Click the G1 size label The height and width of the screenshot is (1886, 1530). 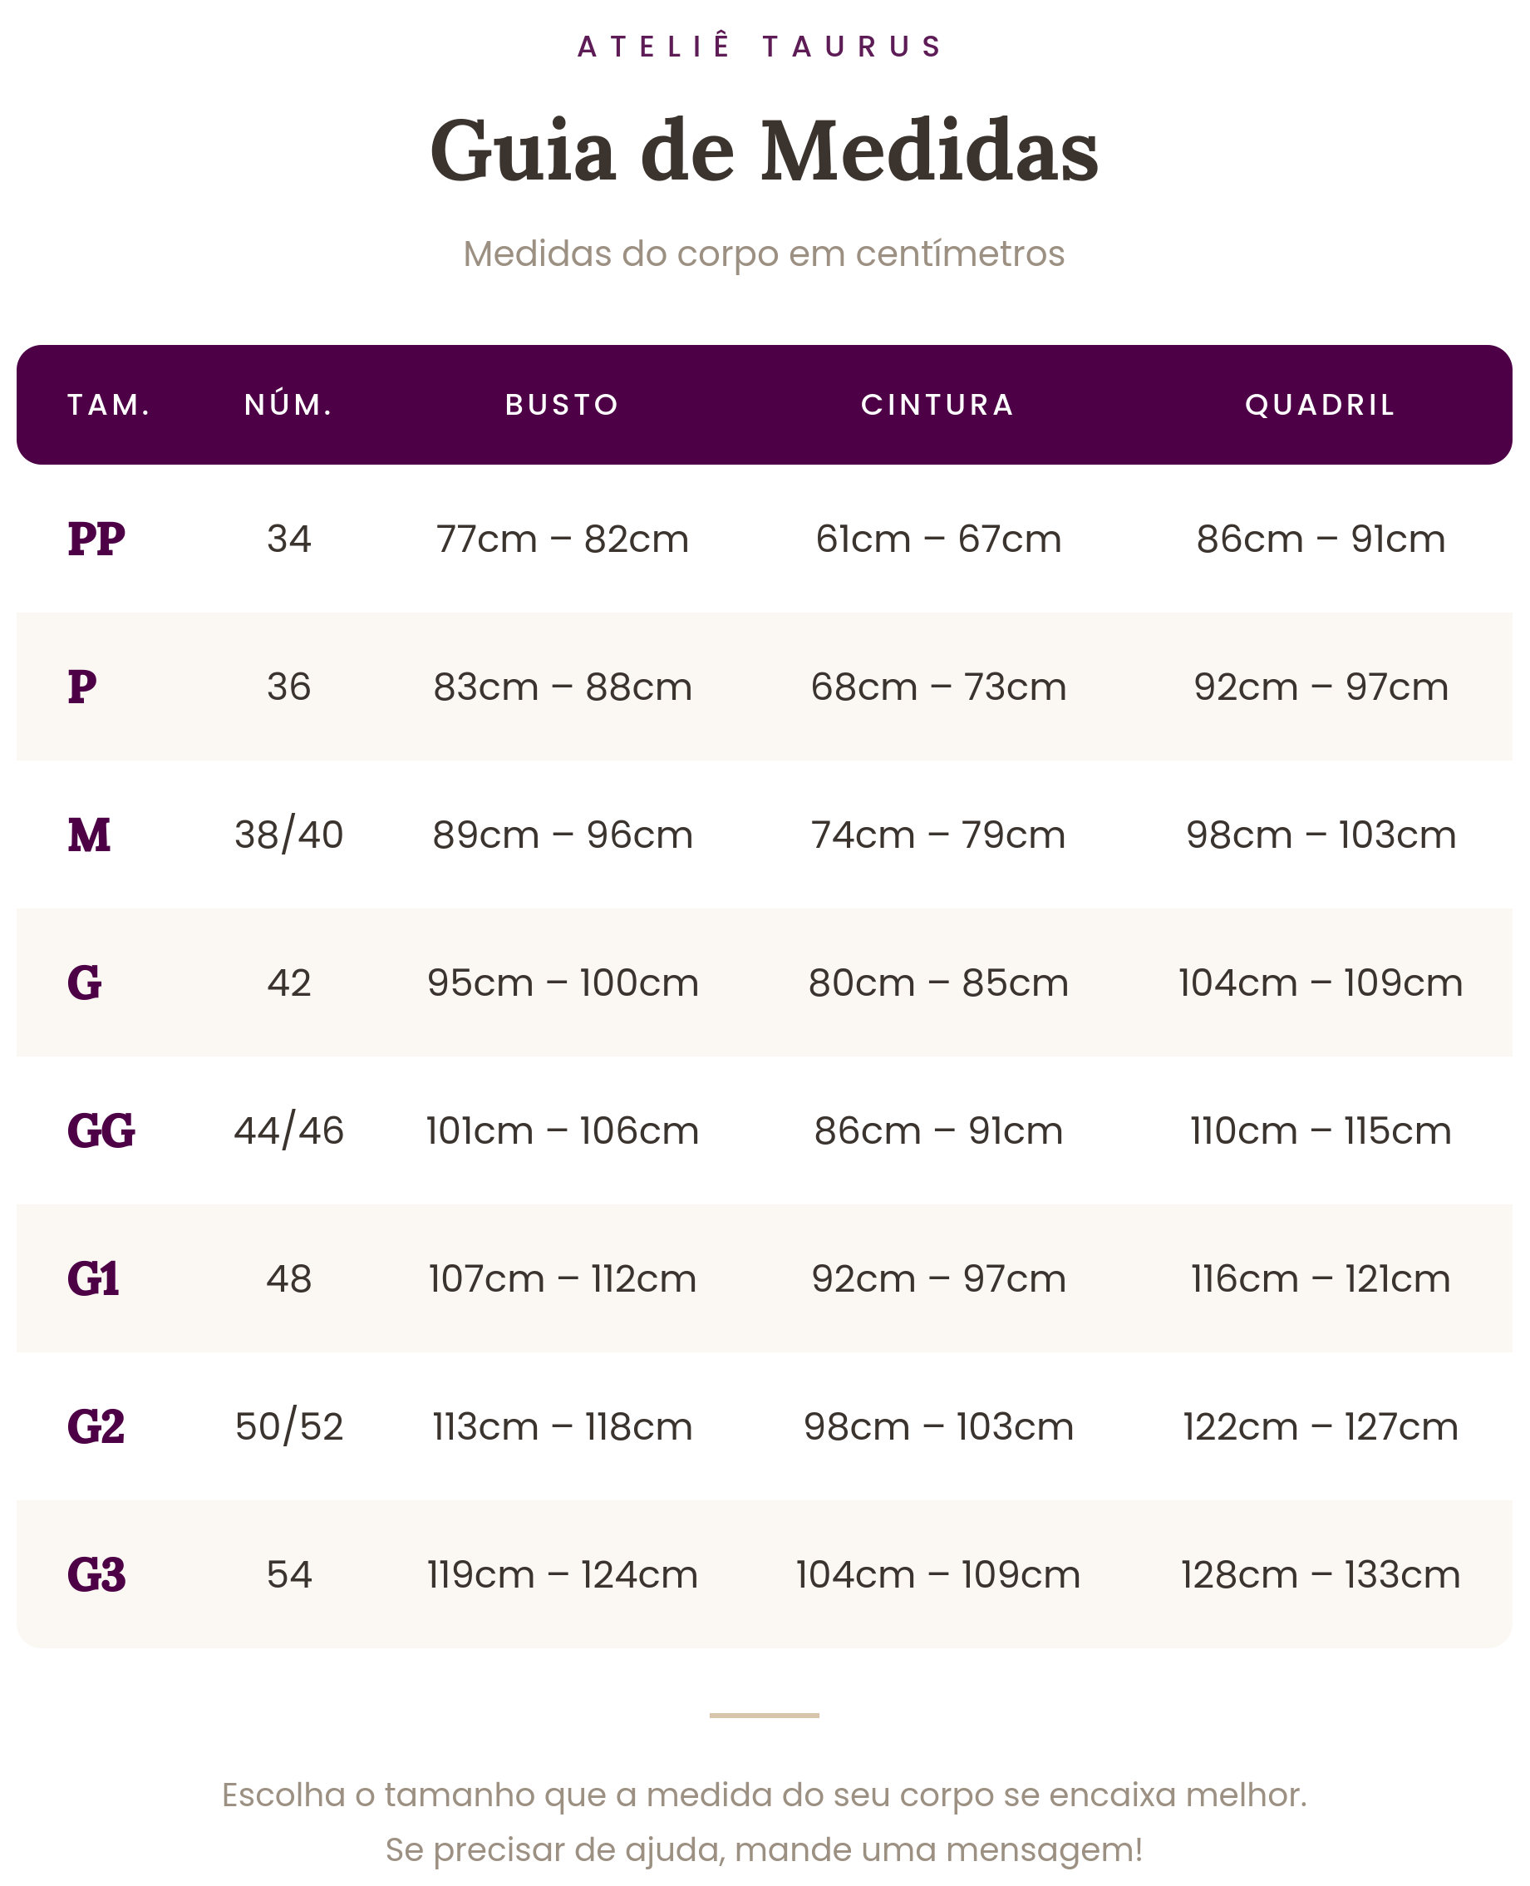[x=93, y=1278]
